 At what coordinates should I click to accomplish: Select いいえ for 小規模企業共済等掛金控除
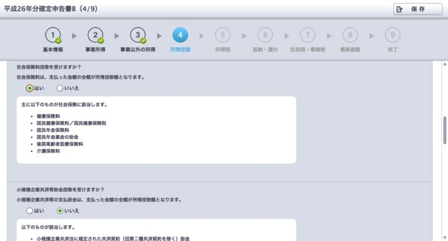tap(59, 211)
